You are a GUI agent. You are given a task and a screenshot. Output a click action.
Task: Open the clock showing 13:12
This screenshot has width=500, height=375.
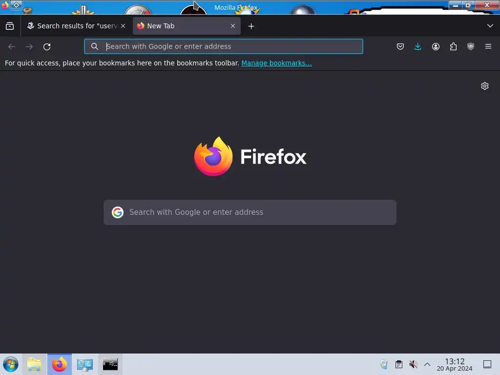455,364
